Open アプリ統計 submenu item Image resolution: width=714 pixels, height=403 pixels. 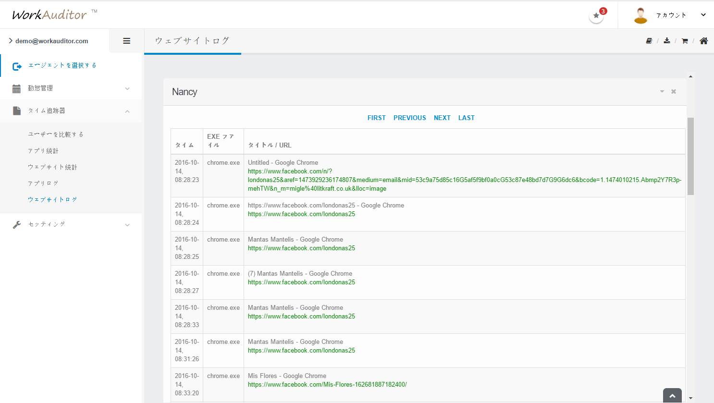tap(43, 151)
